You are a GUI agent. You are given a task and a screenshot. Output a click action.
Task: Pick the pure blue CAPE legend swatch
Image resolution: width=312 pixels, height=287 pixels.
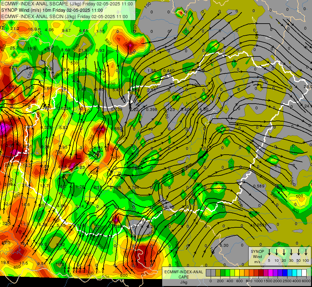285,273
